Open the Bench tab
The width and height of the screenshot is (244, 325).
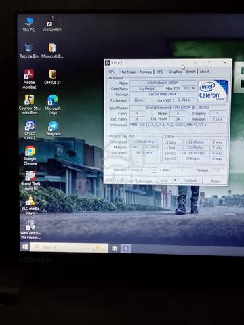tap(190, 72)
